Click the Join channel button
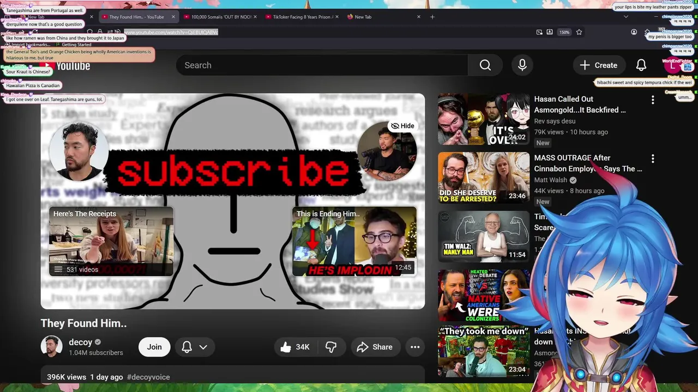Screen dimensions: 698x392 point(154,347)
